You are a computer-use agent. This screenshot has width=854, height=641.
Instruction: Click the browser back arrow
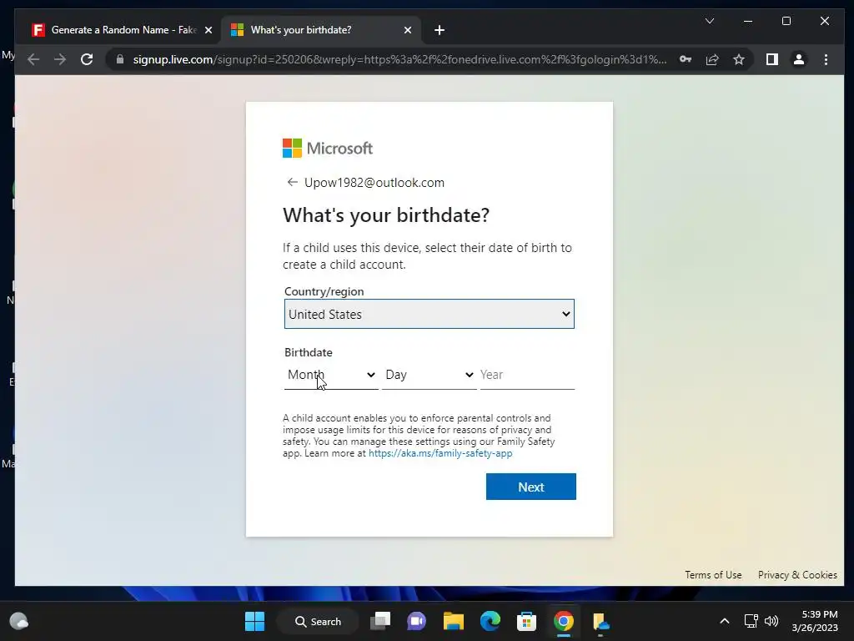click(33, 59)
